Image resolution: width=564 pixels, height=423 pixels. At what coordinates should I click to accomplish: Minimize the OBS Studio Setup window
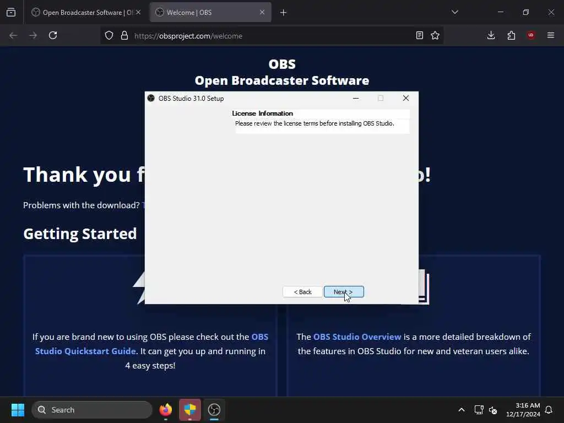pyautogui.click(x=356, y=98)
